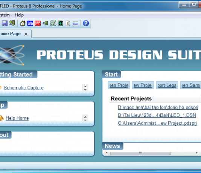
Task: Click Getting Started list up arrow
Action: click(85, 86)
